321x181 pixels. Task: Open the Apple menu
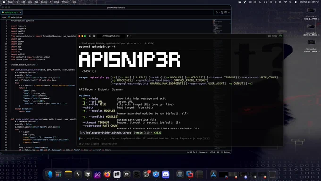[x=4, y=2]
